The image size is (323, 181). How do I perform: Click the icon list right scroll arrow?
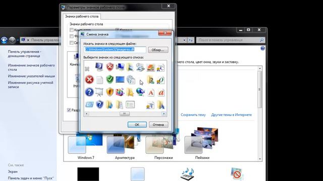164,114
